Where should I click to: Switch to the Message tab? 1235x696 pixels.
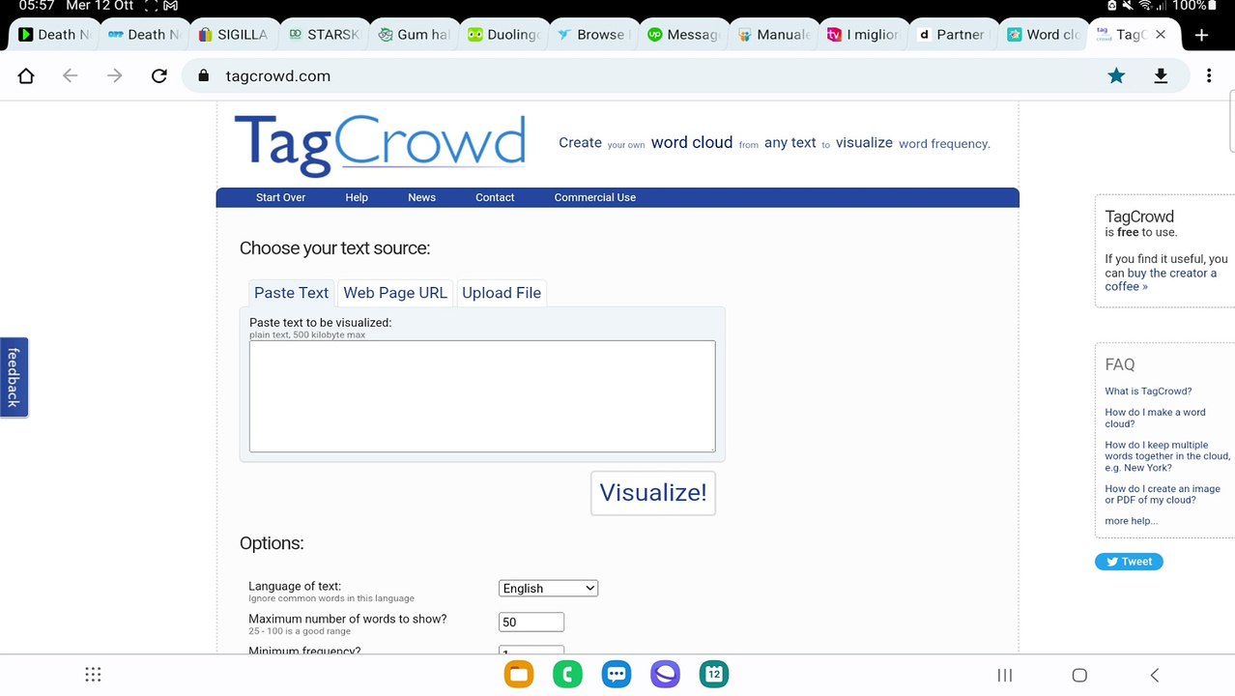click(683, 34)
